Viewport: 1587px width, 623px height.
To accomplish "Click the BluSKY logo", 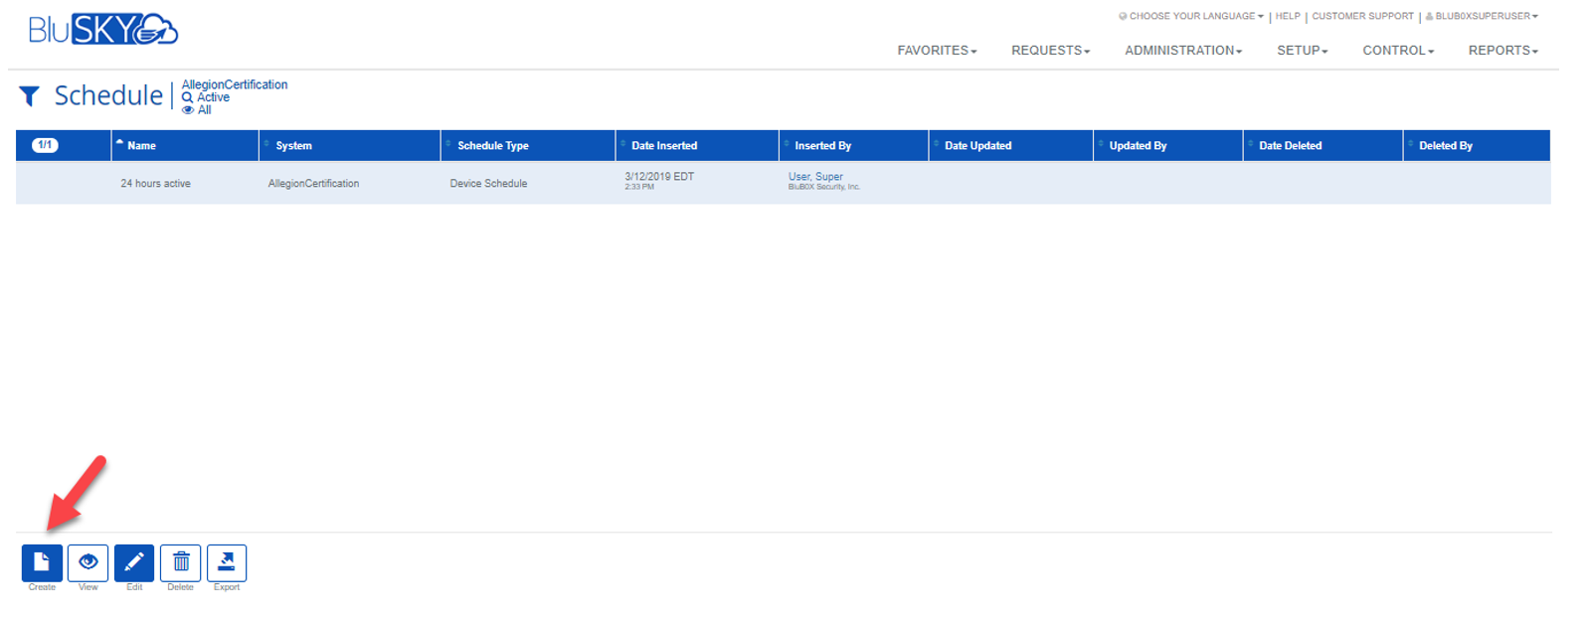I will [x=102, y=30].
